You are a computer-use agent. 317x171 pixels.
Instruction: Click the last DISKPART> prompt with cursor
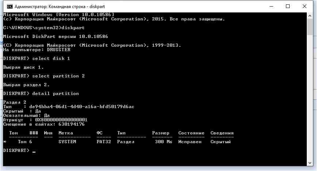[19, 151]
